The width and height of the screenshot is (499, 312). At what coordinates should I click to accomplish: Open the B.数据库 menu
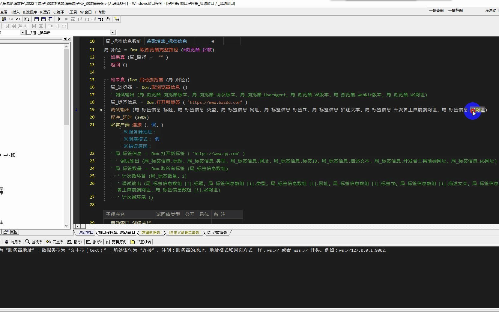pyautogui.click(x=30, y=12)
